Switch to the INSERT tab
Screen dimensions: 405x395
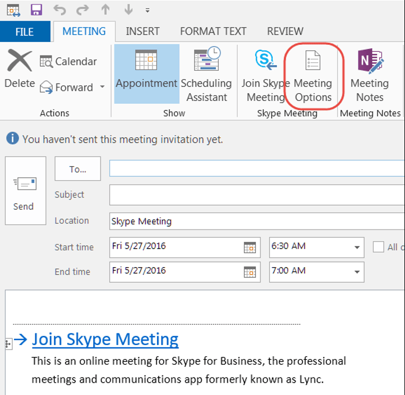point(142,31)
